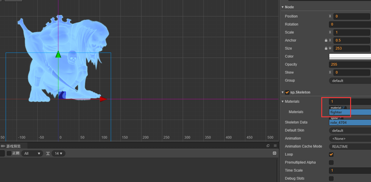Click the Skew X input field
Viewport: 371px width, 182px height.
pyautogui.click(x=352, y=72)
